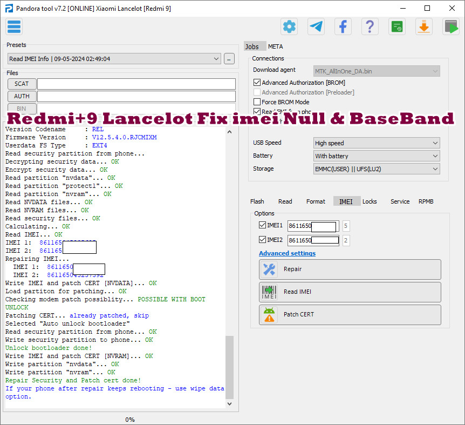Open the USB Speed dropdown
This screenshot has height=425, width=465.
(x=377, y=143)
